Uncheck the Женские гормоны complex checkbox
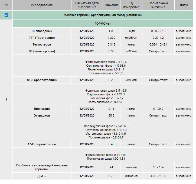The image size is (196, 184). (x=6, y=15)
